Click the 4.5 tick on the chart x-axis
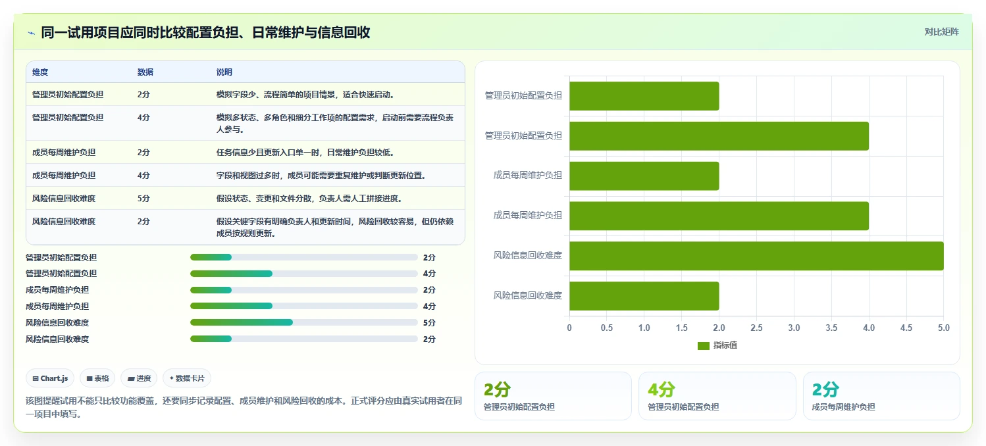Screen dimensions: 986x446 point(906,328)
